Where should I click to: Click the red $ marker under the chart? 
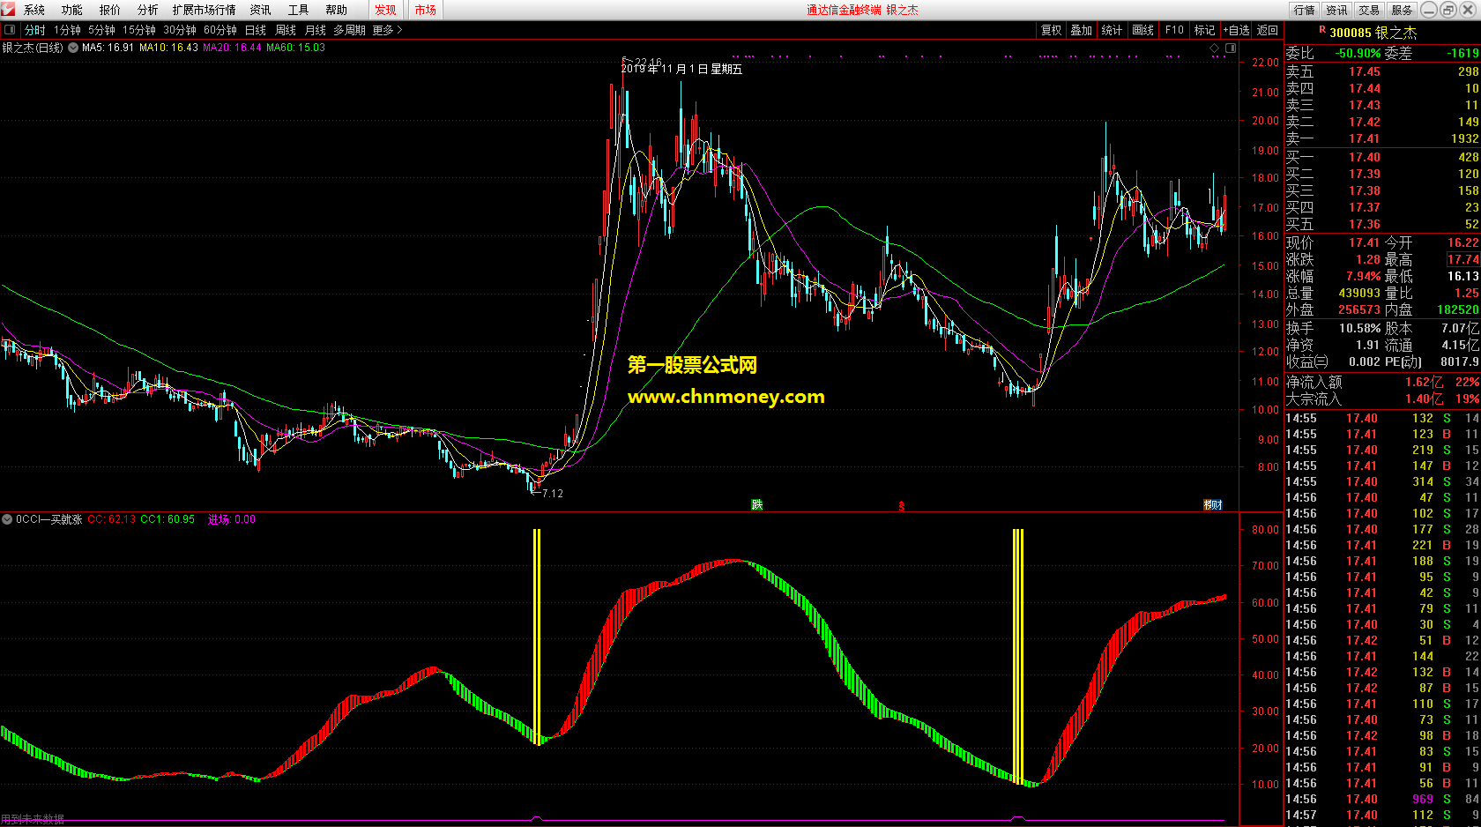click(x=901, y=505)
